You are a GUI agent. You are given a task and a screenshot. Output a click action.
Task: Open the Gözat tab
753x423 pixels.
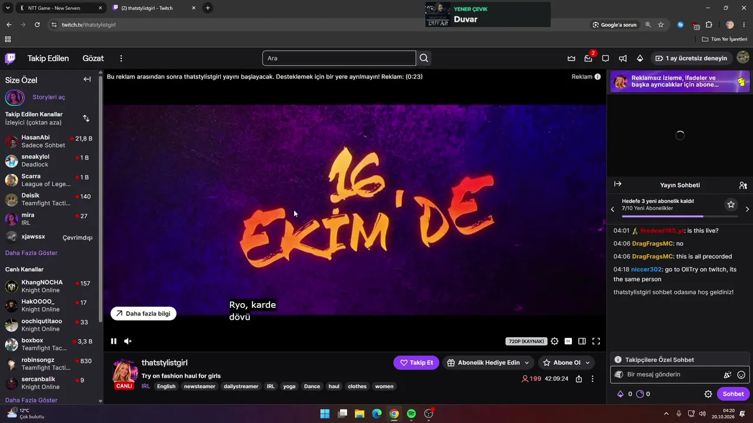[x=93, y=58]
